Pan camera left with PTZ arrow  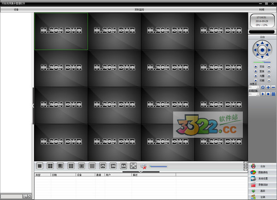coord(255,50)
